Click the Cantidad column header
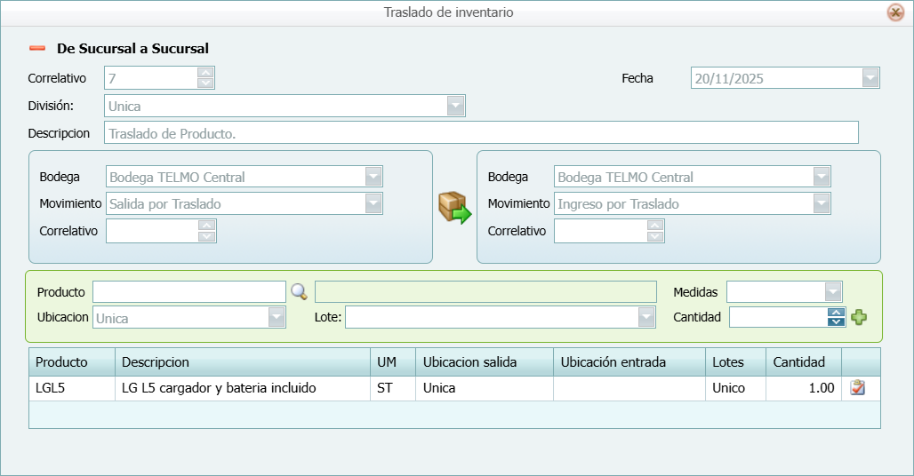This screenshot has width=914, height=476. (x=804, y=362)
